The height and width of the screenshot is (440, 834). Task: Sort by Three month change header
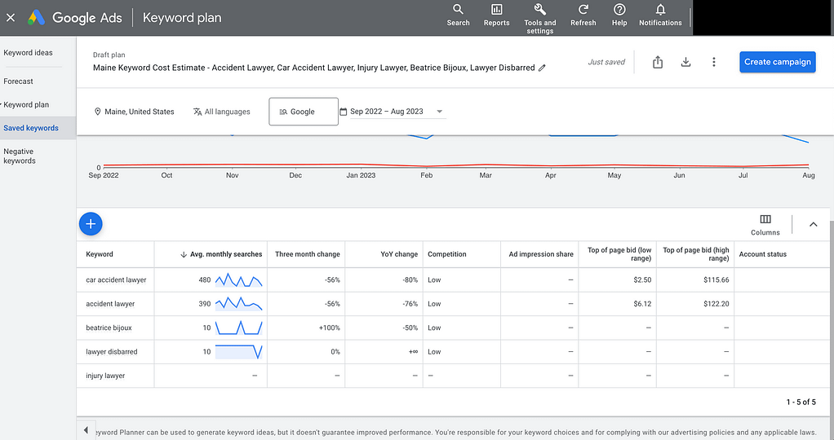[x=308, y=254]
